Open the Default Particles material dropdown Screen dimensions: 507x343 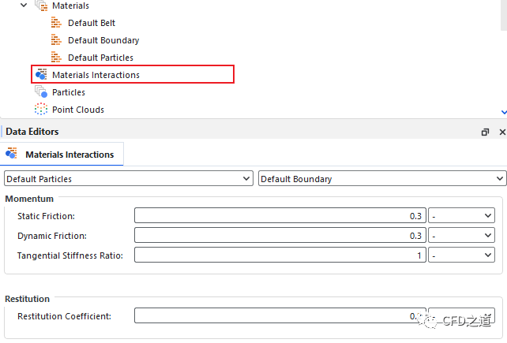pos(247,179)
